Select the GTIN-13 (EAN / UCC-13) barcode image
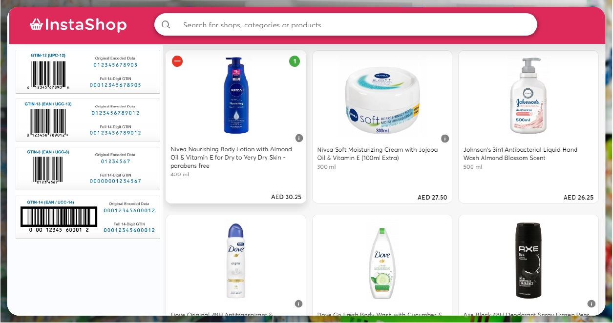Screen dimensions: 613x323 [48, 121]
